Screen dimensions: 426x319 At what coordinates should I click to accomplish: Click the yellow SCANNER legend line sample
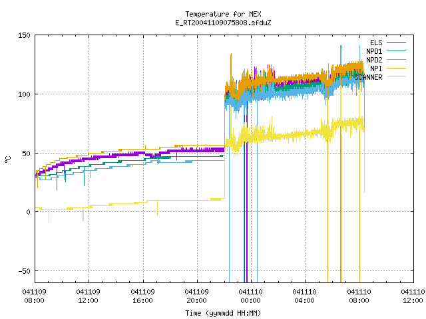pos(396,77)
